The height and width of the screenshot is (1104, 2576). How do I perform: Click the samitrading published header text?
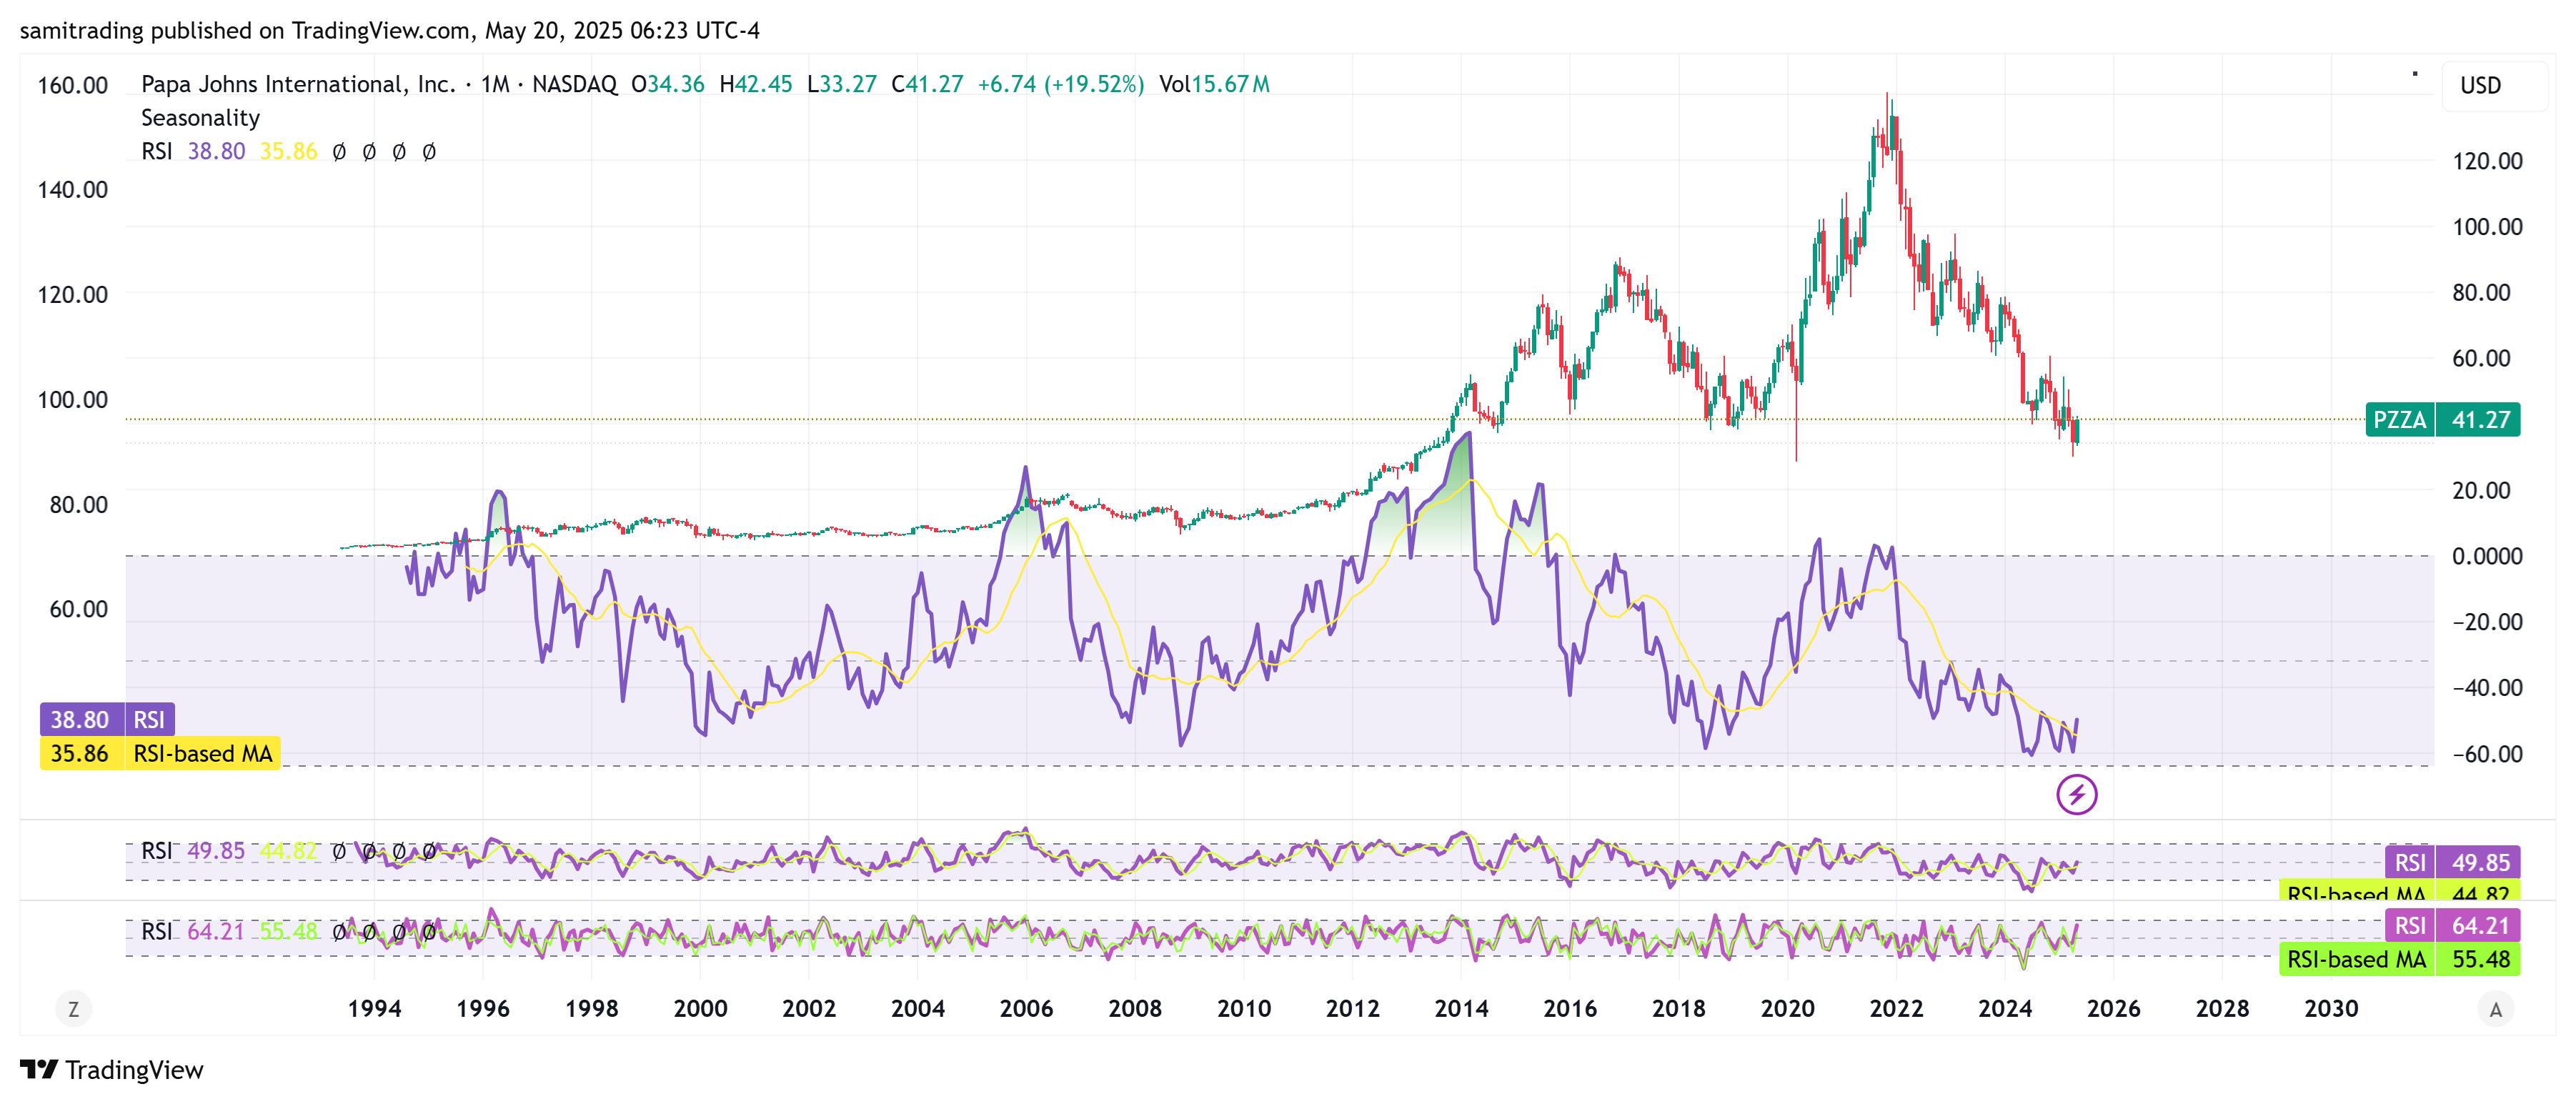(x=390, y=31)
